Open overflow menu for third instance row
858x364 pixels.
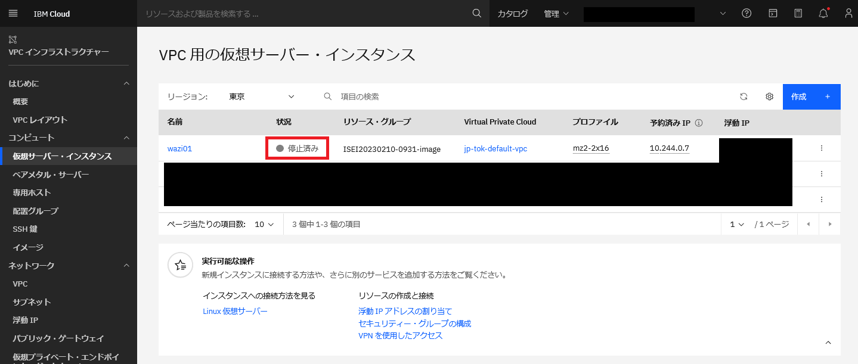pyautogui.click(x=822, y=200)
